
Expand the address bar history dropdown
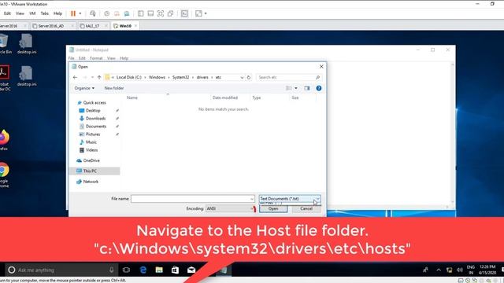point(242,77)
